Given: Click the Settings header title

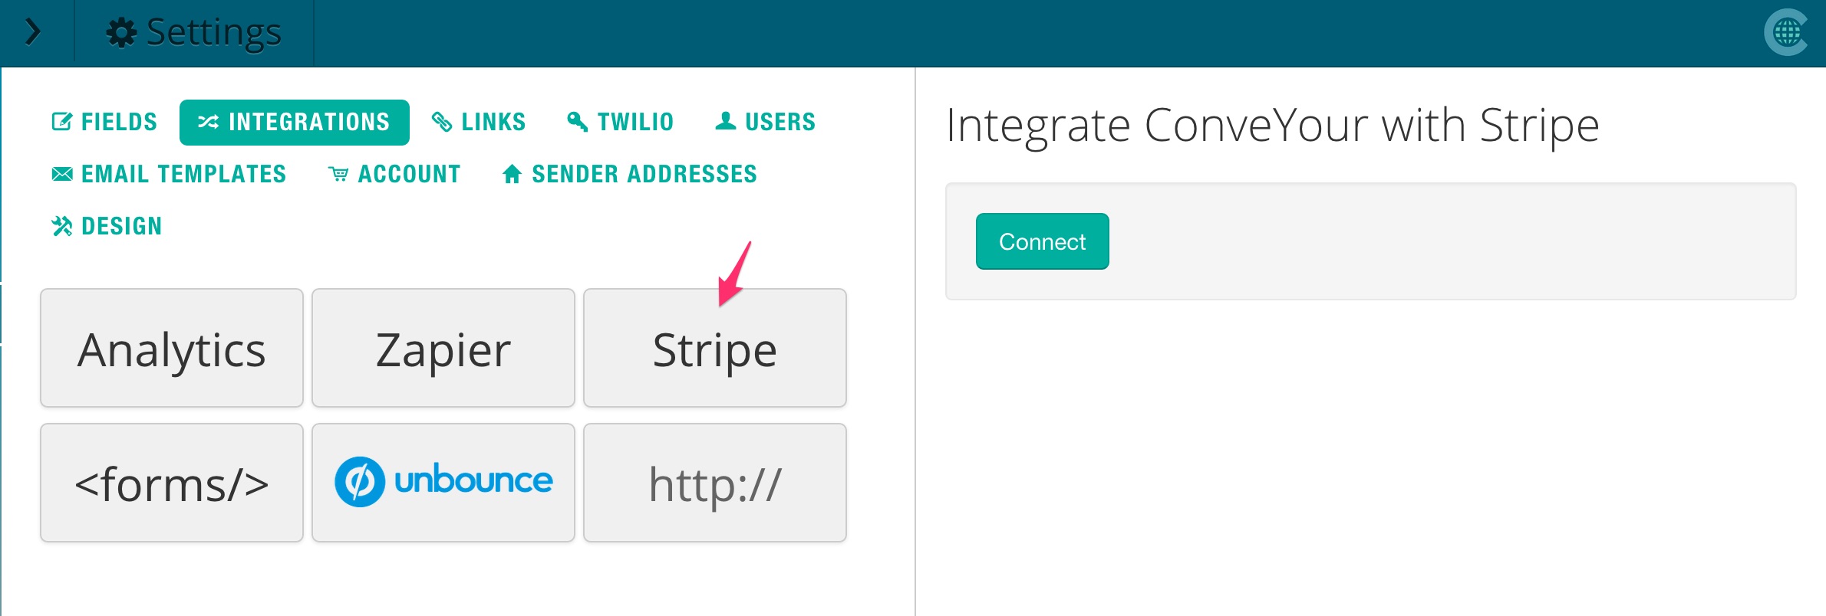Looking at the screenshot, I should pyautogui.click(x=213, y=33).
